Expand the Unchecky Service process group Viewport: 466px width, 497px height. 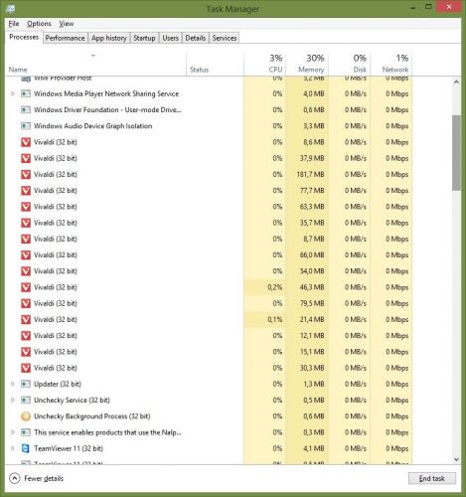(x=13, y=401)
